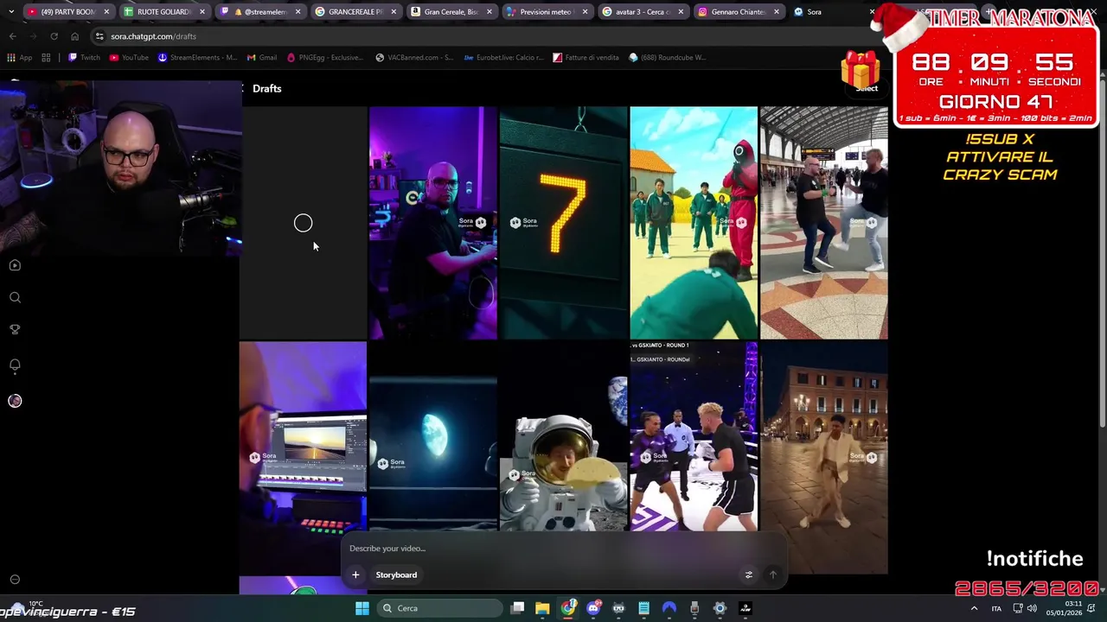This screenshot has width=1107, height=622.
Task: Switch to the avatar 3 - Cerca tab
Action: [x=643, y=12]
